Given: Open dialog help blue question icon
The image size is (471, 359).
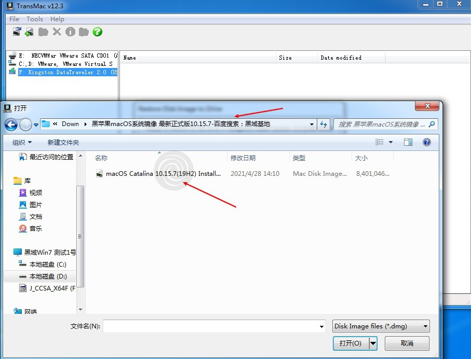Looking at the screenshot, I should pos(426,142).
